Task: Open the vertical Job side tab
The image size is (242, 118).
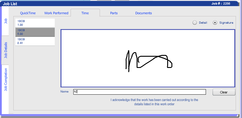Action: [5, 21]
